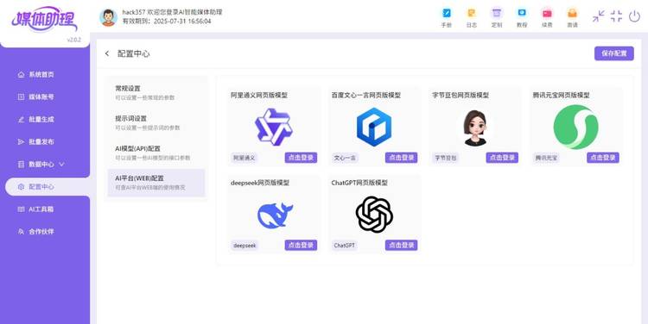Click the 腾讯元宝网页版模型 card title
This screenshot has width=648, height=324.
562,96
